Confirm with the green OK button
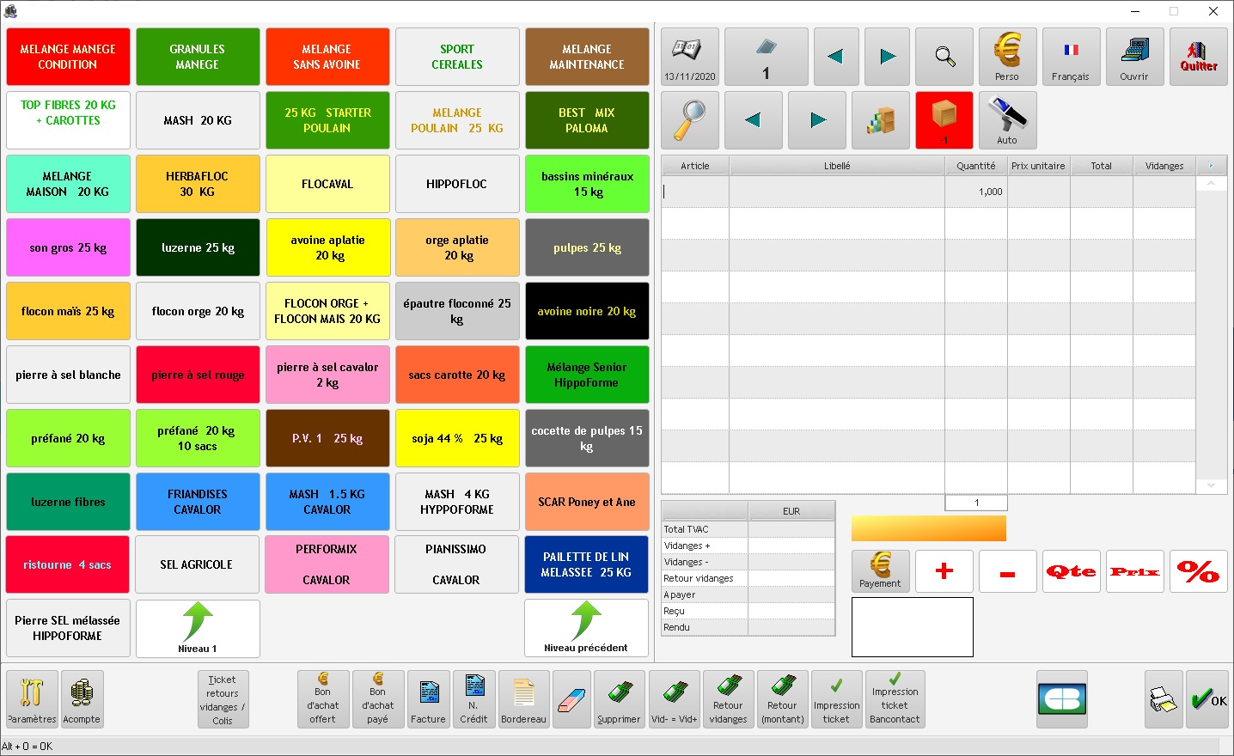This screenshot has height=756, width=1234. 1207,699
